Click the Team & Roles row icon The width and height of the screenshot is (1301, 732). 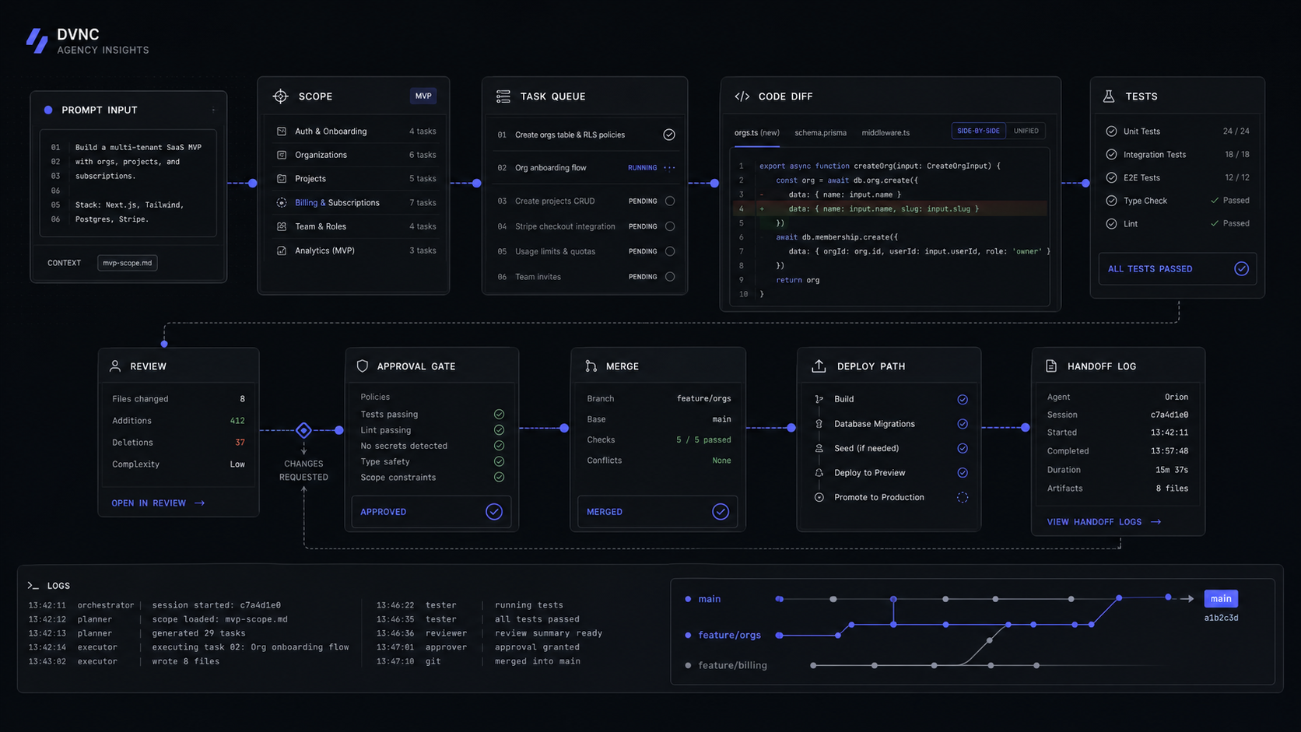click(282, 226)
